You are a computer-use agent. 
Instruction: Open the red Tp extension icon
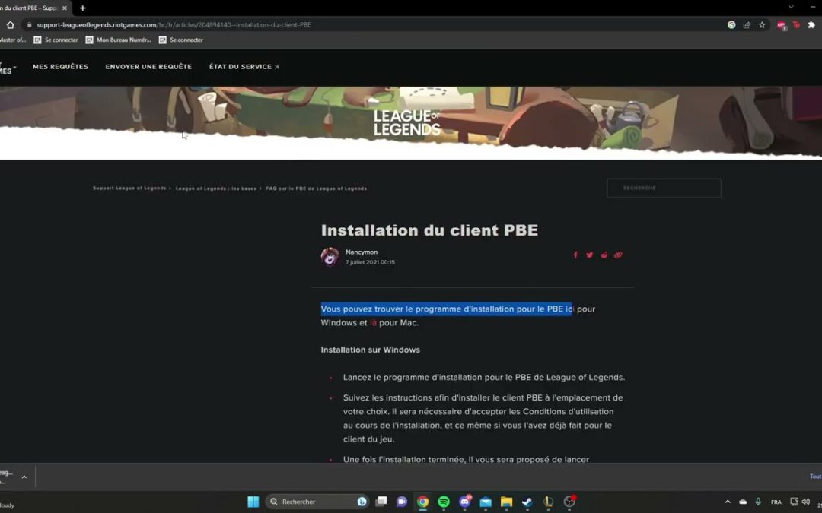pos(796,24)
